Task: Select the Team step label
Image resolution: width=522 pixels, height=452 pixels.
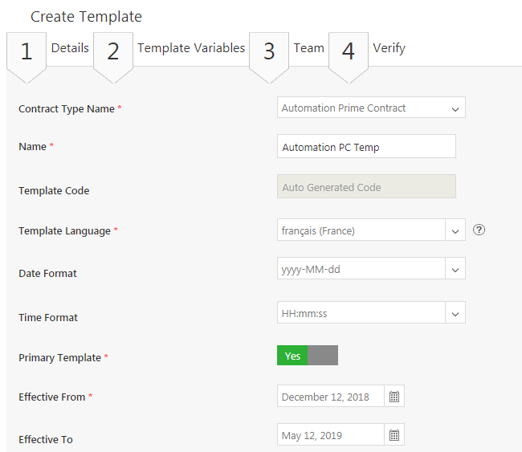Action: 308,48
